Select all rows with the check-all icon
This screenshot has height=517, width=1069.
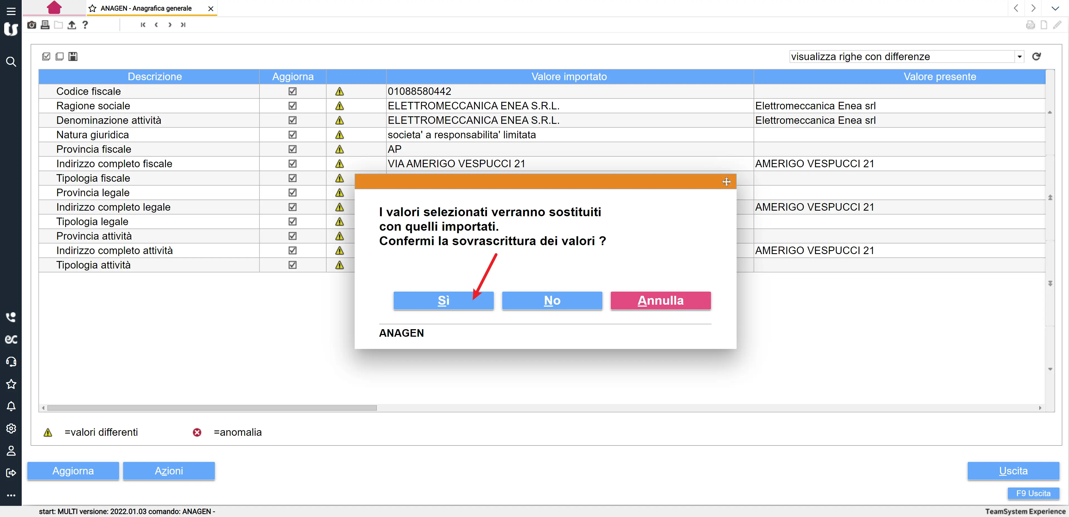coord(46,56)
